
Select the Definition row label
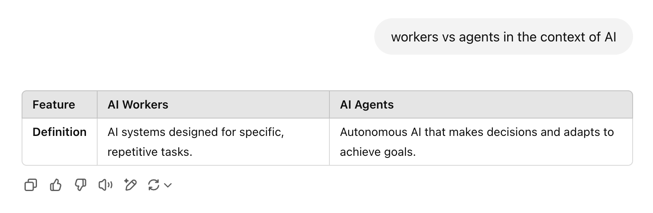[x=59, y=132]
